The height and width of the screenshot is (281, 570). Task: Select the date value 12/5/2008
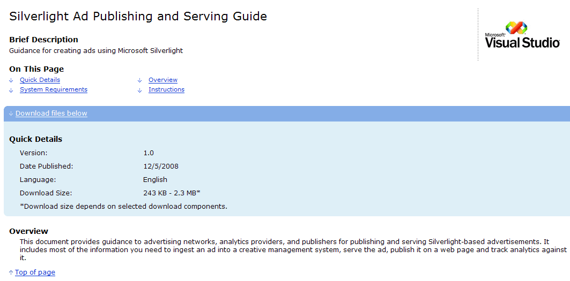click(161, 166)
